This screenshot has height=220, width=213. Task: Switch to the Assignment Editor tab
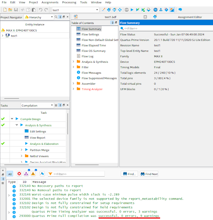click(190, 17)
